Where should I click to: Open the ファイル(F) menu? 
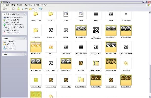[5, 5]
